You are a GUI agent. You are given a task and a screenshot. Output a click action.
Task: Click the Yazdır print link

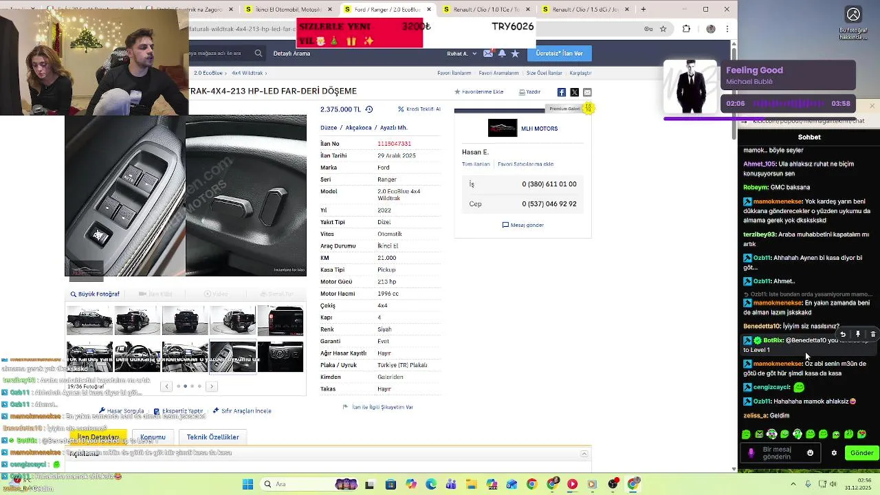530,92
